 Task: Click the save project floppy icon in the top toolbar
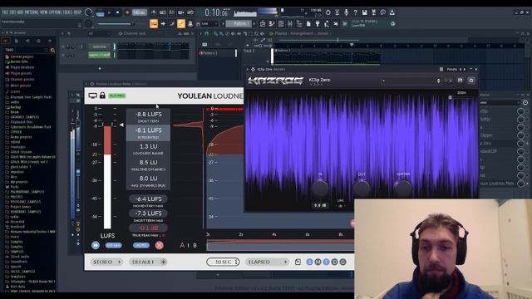coord(364,12)
